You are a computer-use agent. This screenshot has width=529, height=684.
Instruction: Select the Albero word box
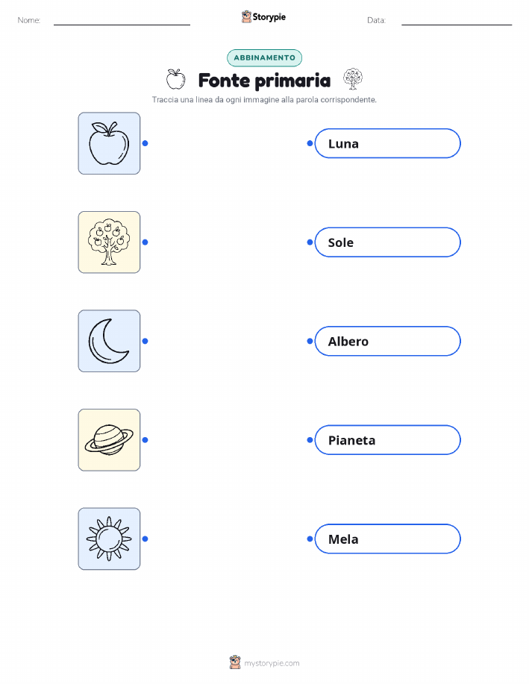pyautogui.click(x=387, y=341)
